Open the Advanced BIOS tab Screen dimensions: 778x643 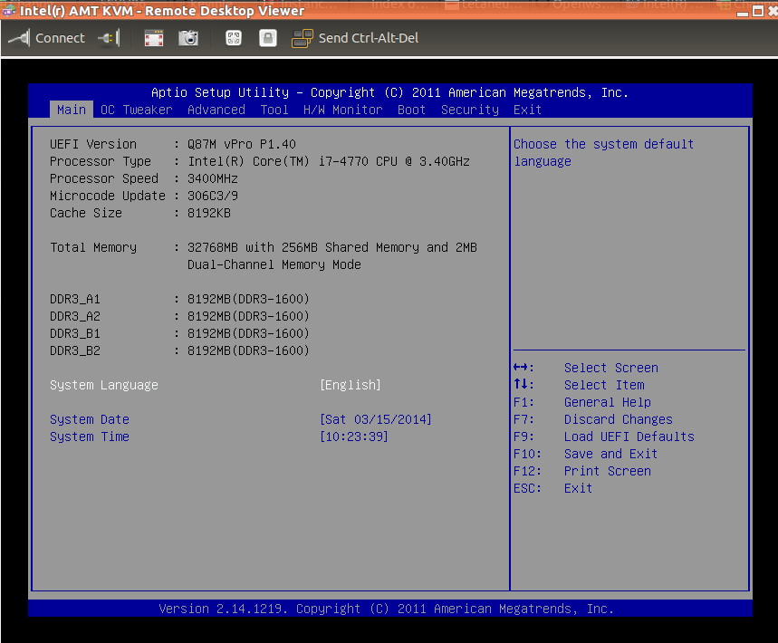pyautogui.click(x=216, y=110)
